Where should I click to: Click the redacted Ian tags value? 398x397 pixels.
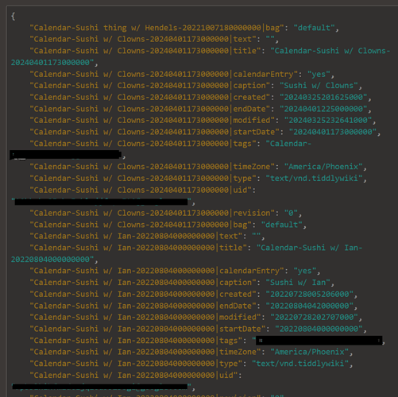coord(319,341)
